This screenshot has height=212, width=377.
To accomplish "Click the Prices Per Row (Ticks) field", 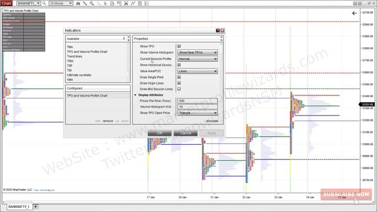I will click(x=198, y=101).
